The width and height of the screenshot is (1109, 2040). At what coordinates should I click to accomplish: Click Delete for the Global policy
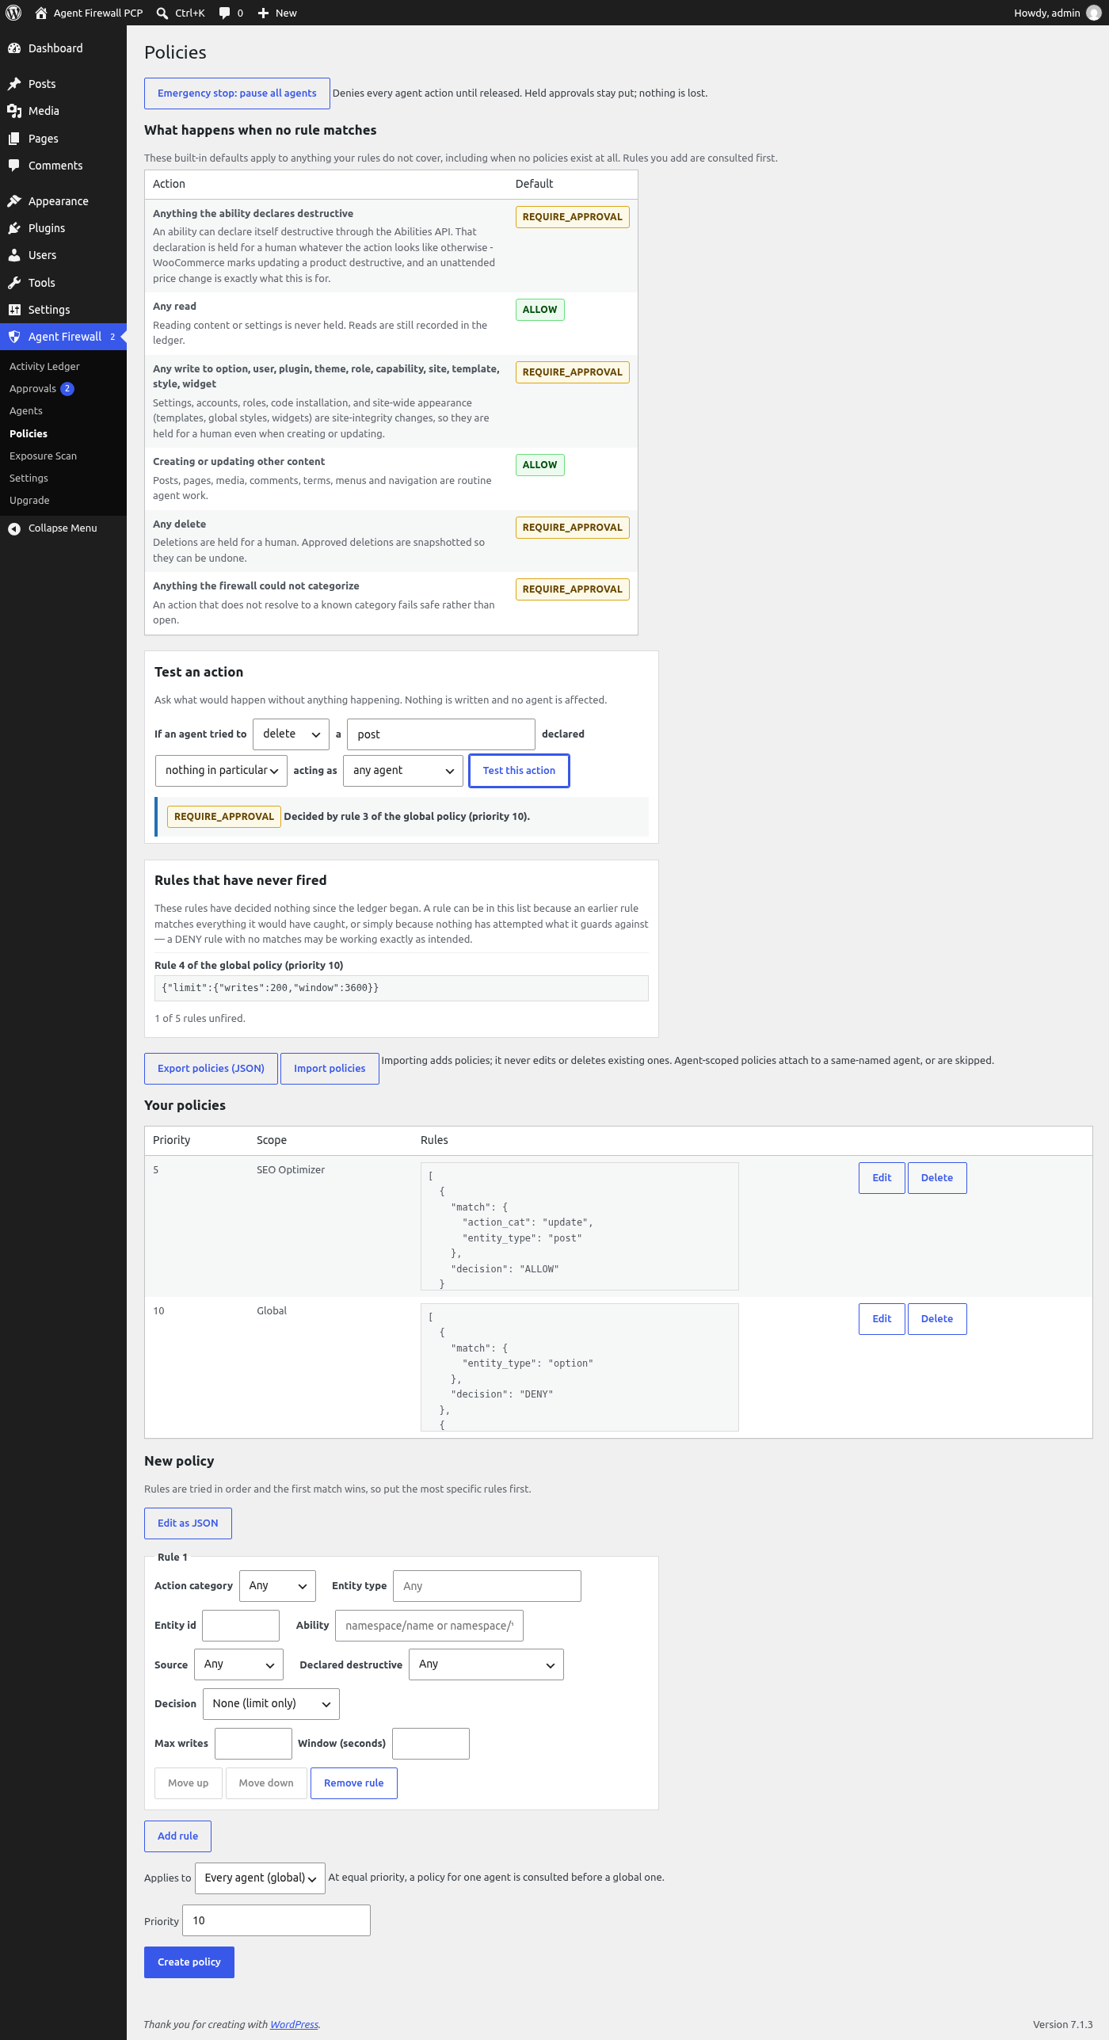937,1319
